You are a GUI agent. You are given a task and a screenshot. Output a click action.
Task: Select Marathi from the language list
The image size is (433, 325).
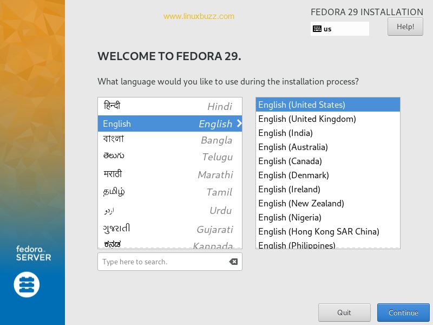170,174
